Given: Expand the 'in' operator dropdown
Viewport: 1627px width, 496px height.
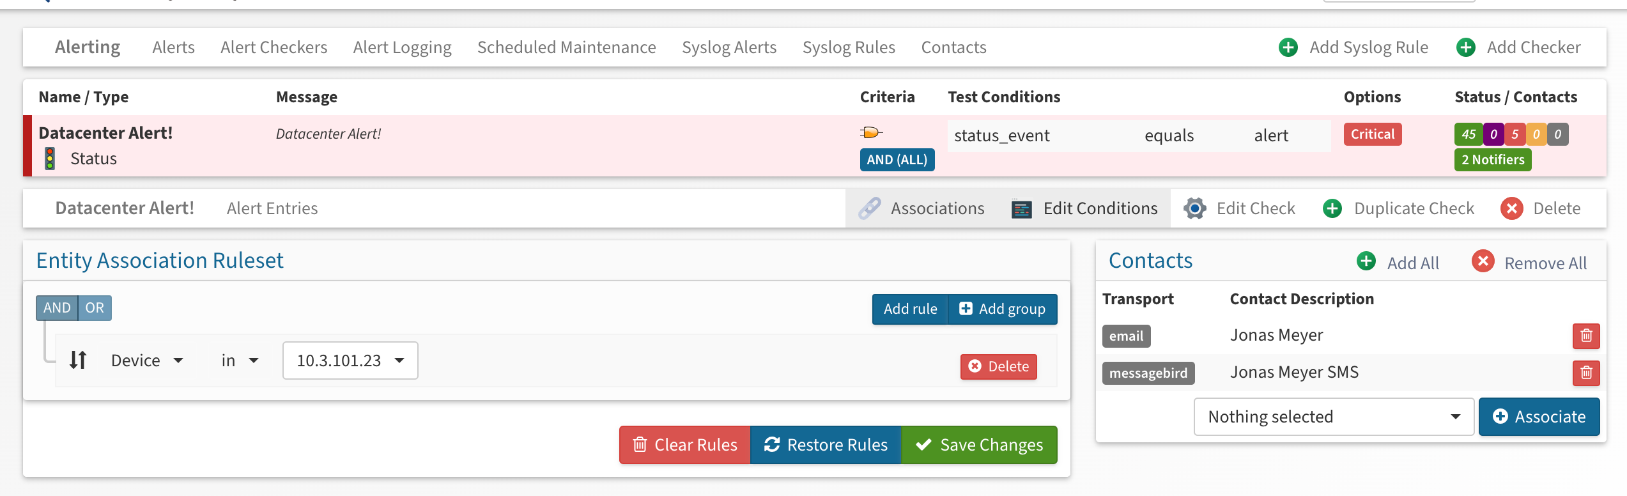Looking at the screenshot, I should 240,360.
